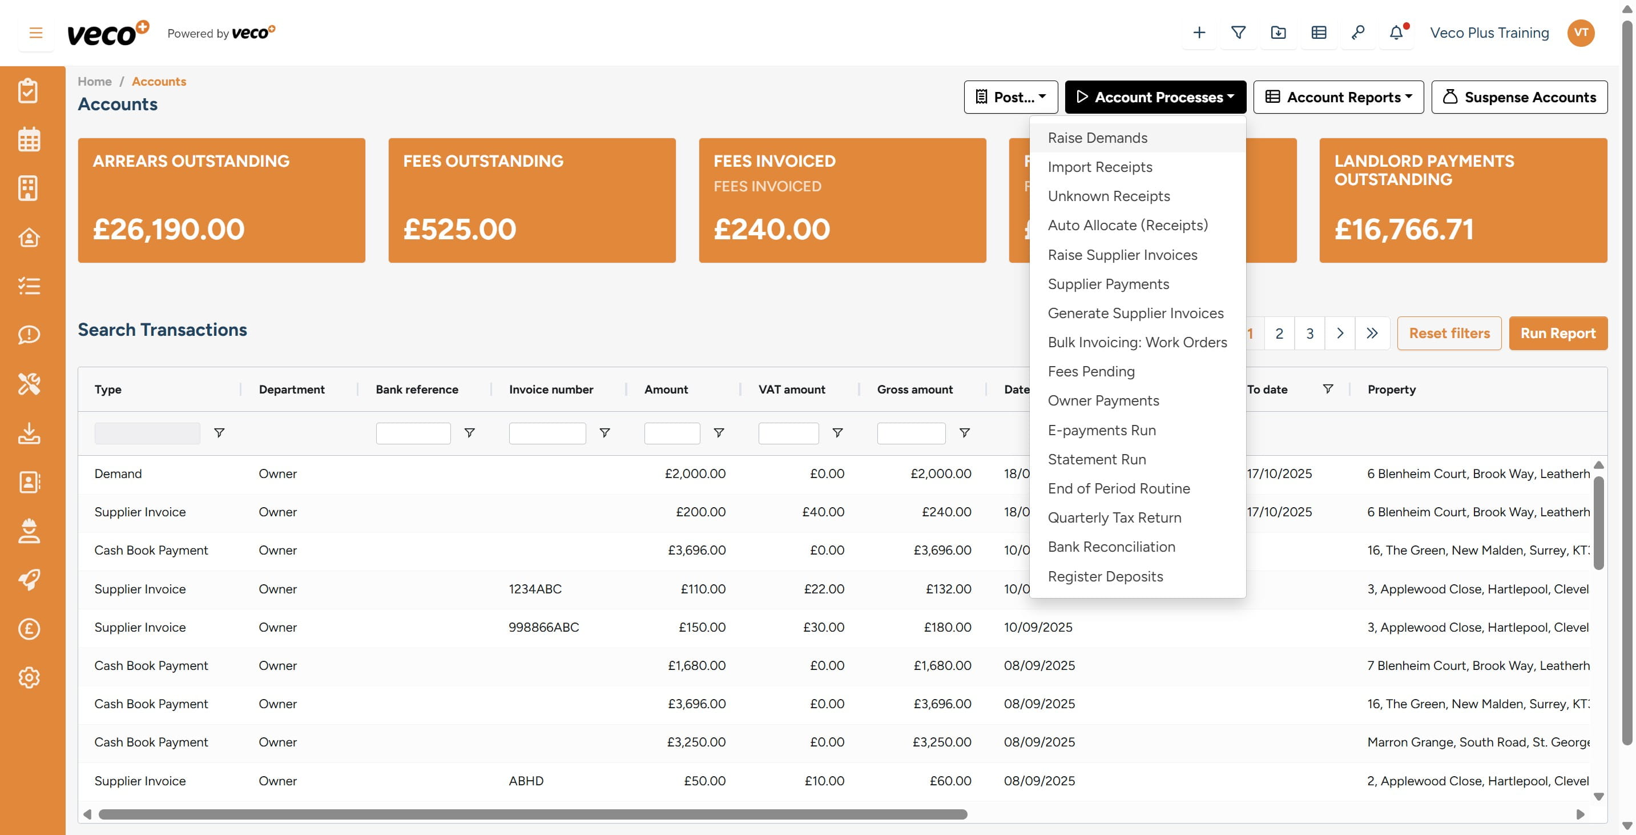Click the settings gear sidebar icon

coord(29,678)
